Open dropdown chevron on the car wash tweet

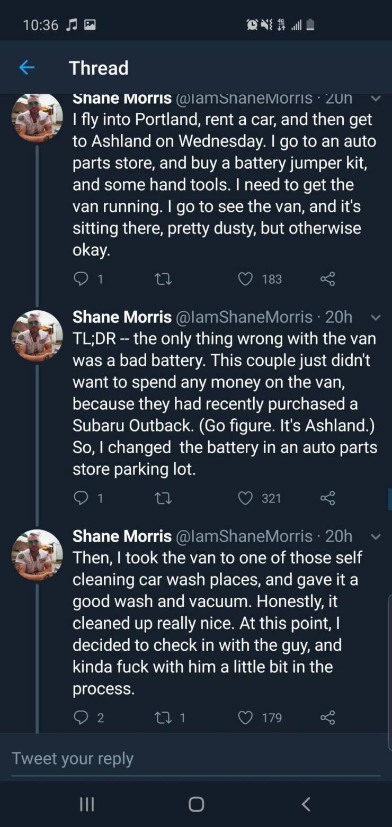click(x=376, y=537)
